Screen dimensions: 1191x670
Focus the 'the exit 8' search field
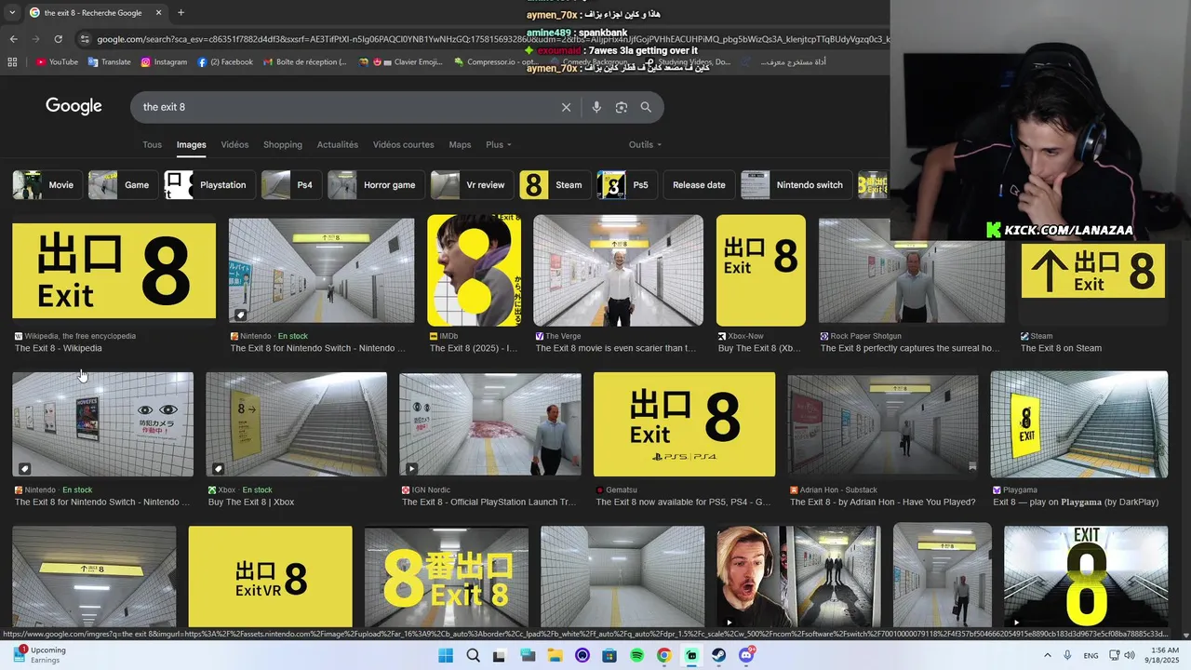[344, 107]
